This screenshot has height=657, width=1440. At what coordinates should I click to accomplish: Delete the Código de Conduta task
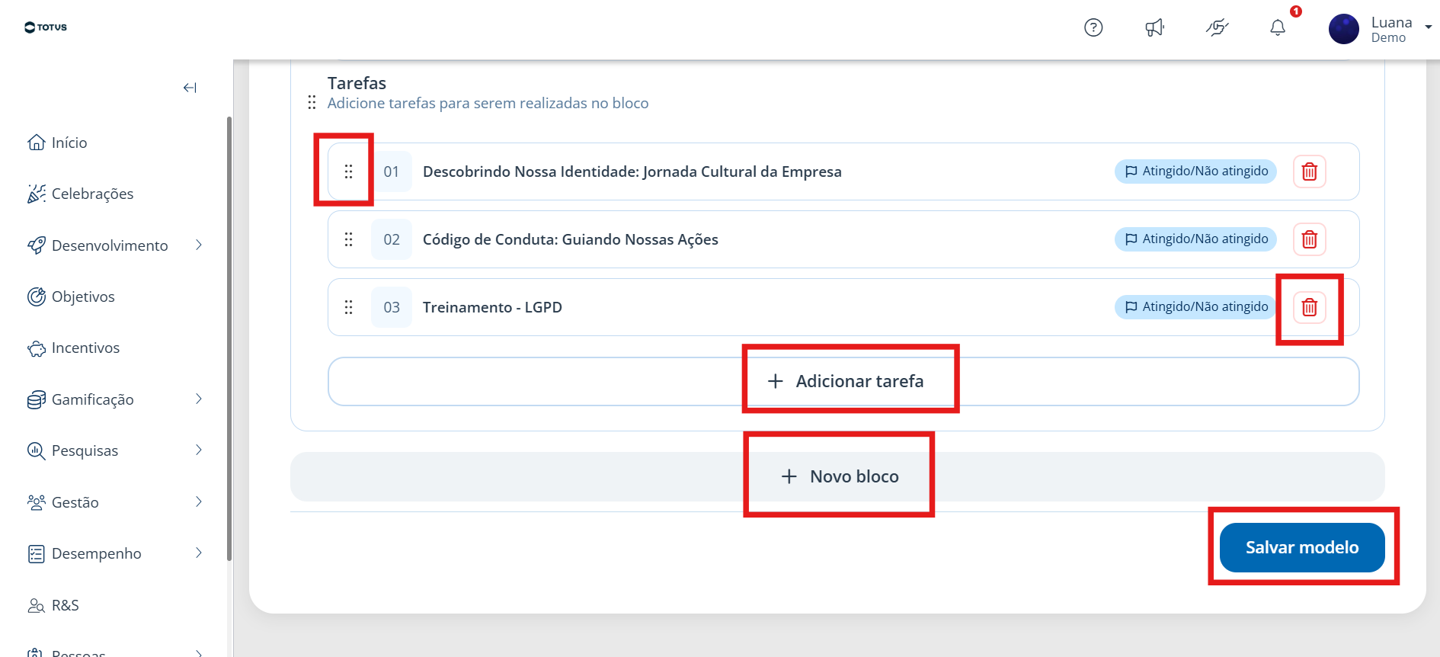click(x=1309, y=239)
